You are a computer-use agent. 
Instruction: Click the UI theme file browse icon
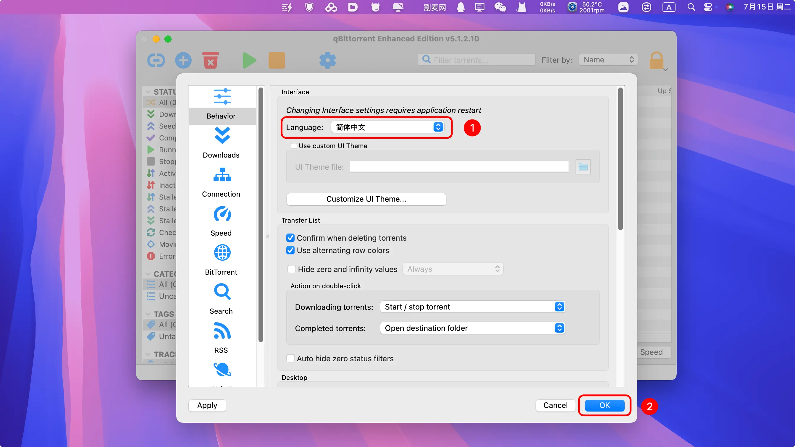click(583, 167)
